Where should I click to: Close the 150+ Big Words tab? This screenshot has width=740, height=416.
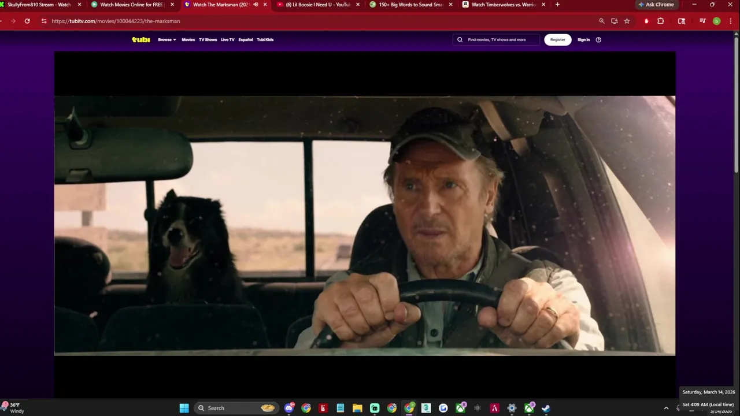[x=450, y=5]
